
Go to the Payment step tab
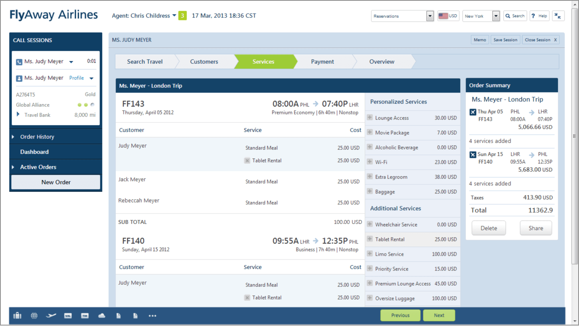pyautogui.click(x=322, y=62)
